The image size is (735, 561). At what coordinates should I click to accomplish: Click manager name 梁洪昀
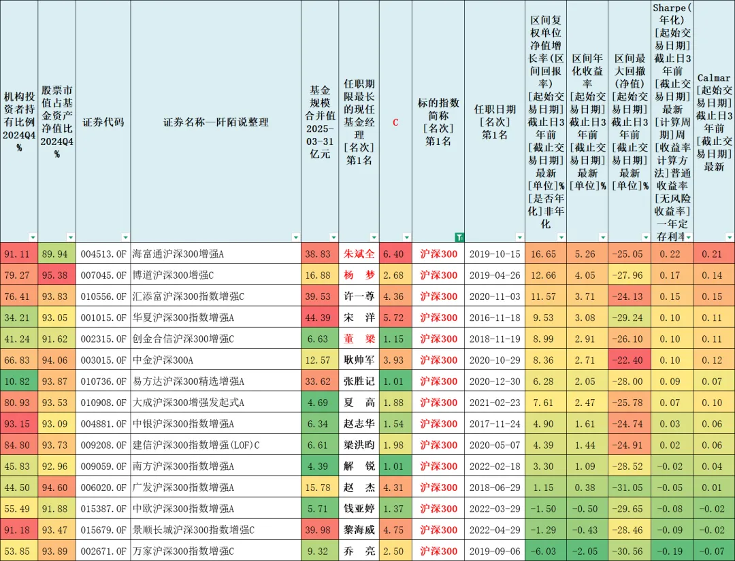click(x=359, y=445)
